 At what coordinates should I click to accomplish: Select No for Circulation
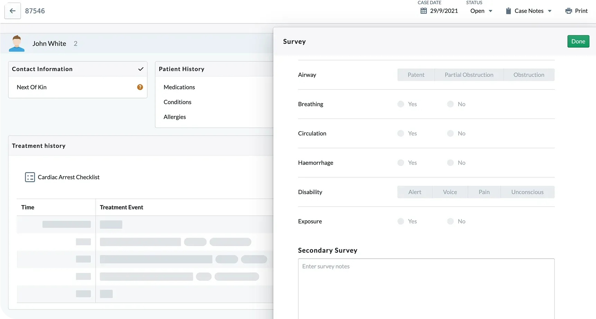[x=450, y=133]
